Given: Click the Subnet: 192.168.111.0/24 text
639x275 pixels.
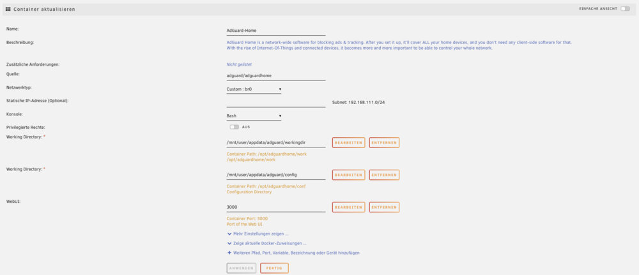Looking at the screenshot, I should coord(358,103).
